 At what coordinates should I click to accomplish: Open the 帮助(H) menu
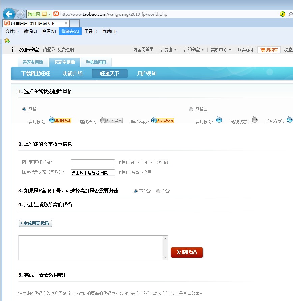pos(110,31)
